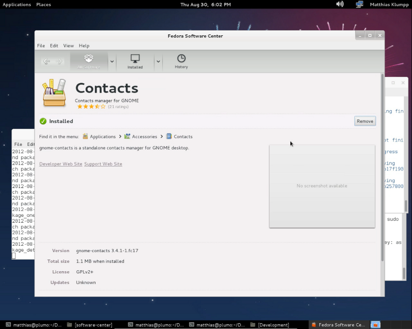Click the No screenshot available thumbnail
The height and width of the screenshot is (329, 412).
coord(322,186)
